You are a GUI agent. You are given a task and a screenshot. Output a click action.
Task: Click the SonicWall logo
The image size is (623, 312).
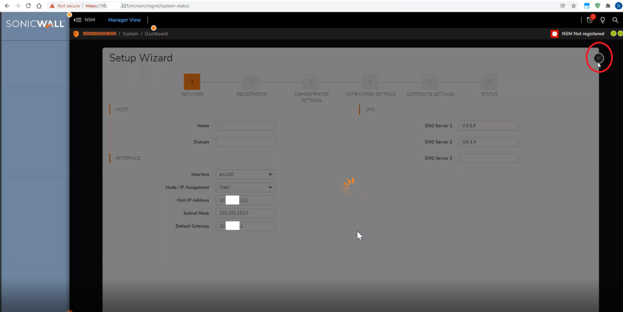coord(35,24)
